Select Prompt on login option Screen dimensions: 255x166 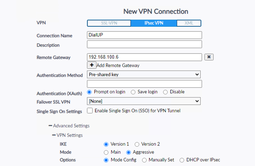[x=89, y=92]
